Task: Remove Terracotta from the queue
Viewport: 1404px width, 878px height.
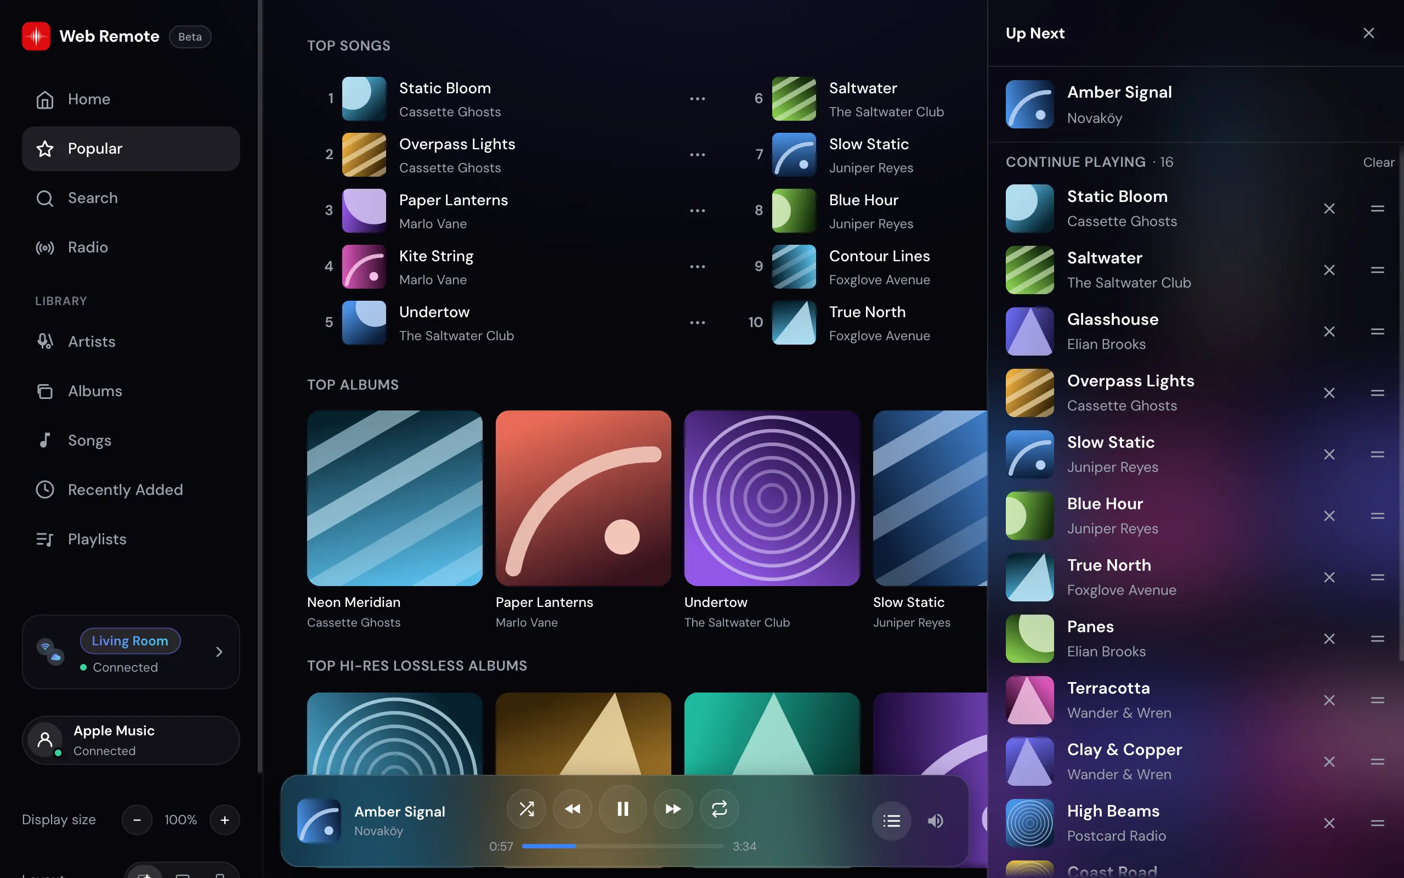Action: click(x=1329, y=700)
